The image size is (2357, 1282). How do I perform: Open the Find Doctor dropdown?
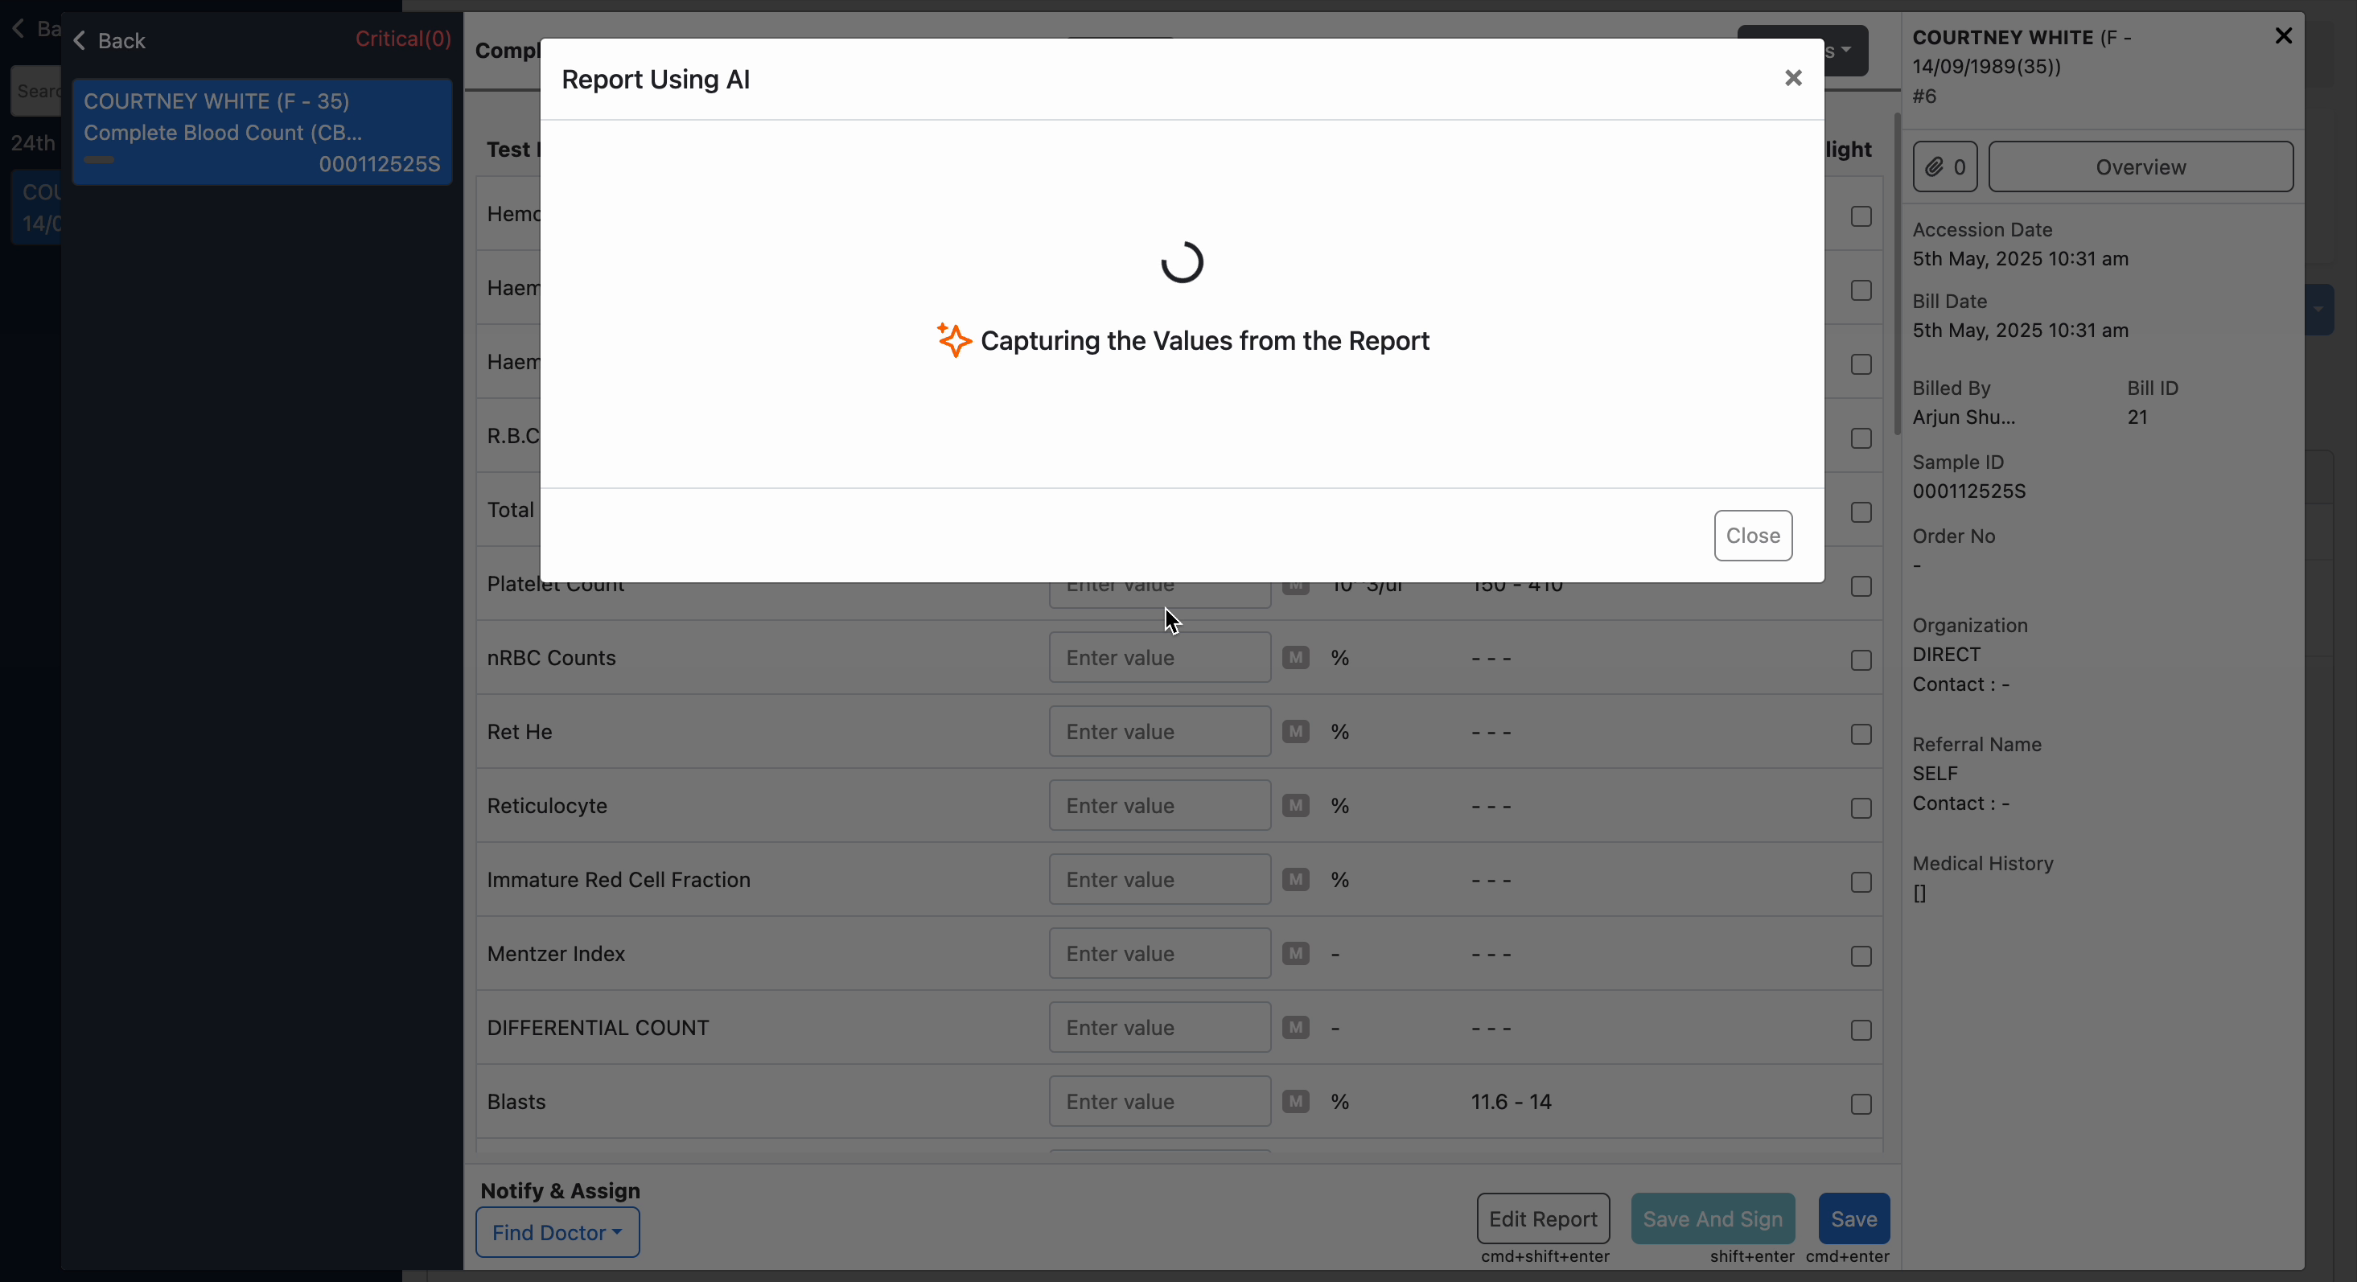[x=557, y=1231]
